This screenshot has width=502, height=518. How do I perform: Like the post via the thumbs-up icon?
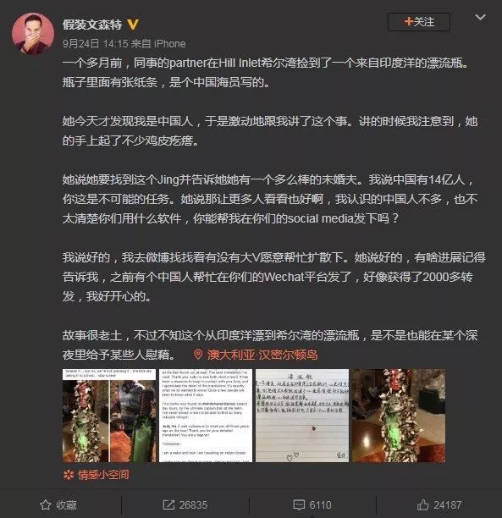tap(422, 504)
